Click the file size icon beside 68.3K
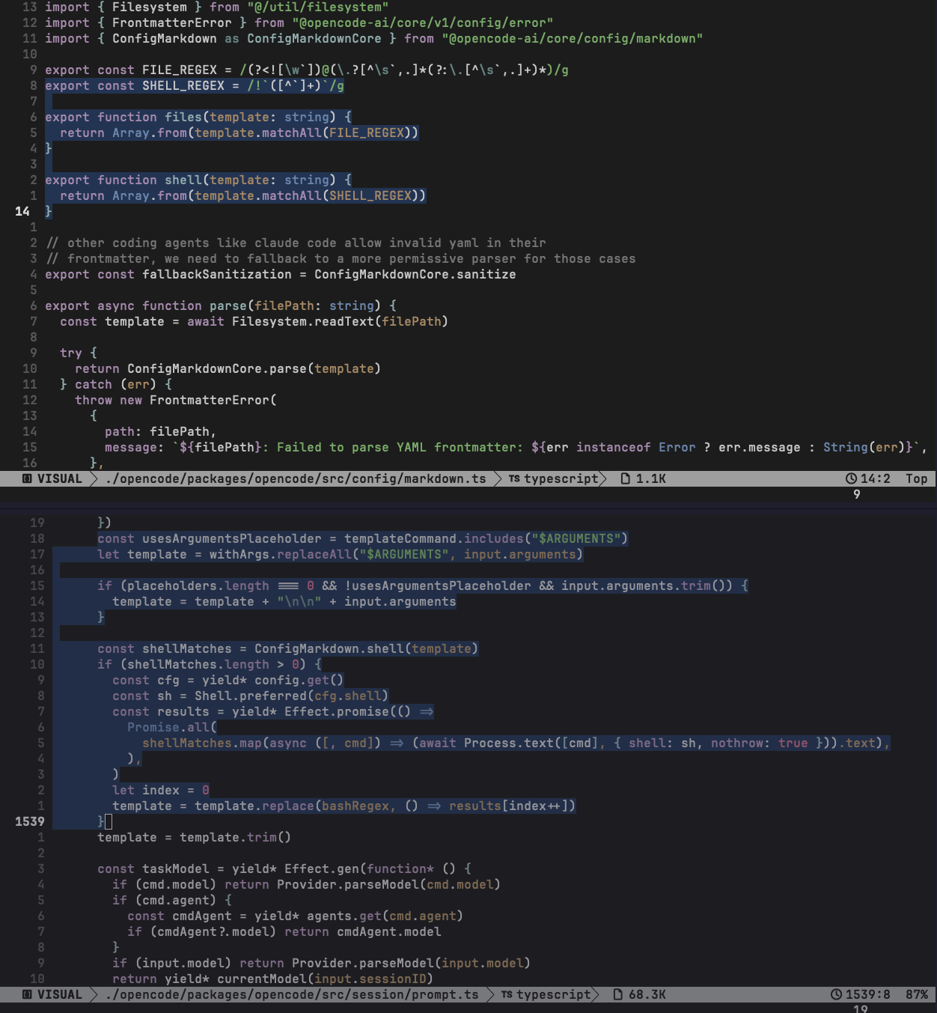937x1013 pixels. (x=618, y=994)
